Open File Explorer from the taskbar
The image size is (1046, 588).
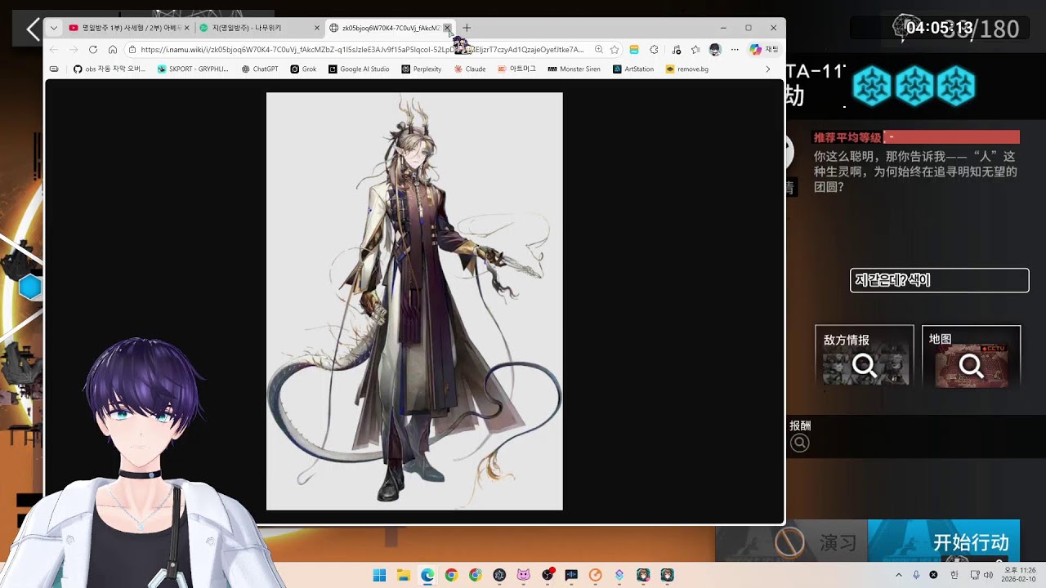(x=403, y=575)
